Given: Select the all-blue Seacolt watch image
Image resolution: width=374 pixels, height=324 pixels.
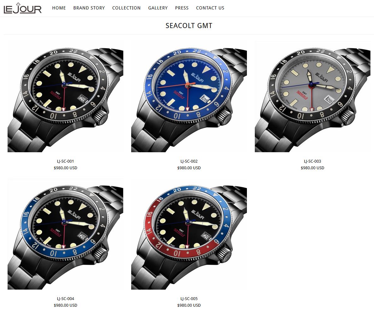Looking at the screenshot, I should 189,96.
